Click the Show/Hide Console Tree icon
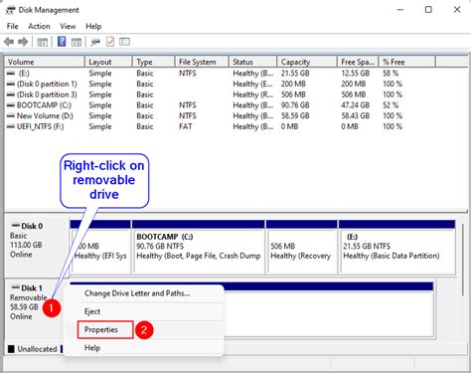This screenshot has width=471, height=373. tap(43, 42)
